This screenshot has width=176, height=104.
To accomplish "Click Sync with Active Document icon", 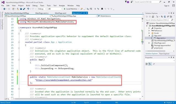I will (x=162, y=17).
